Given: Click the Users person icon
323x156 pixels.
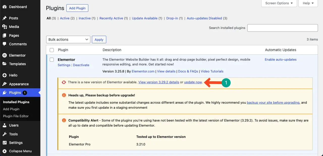Looking at the screenshot, I should click(x=5, y=125).
